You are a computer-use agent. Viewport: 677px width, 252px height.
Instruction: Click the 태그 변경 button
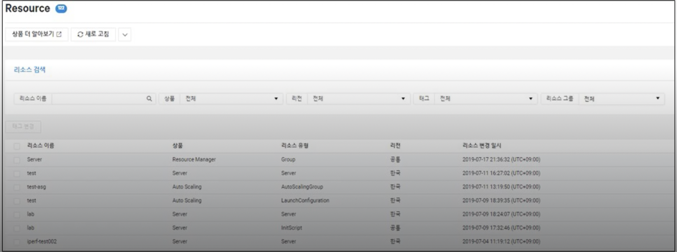23,126
